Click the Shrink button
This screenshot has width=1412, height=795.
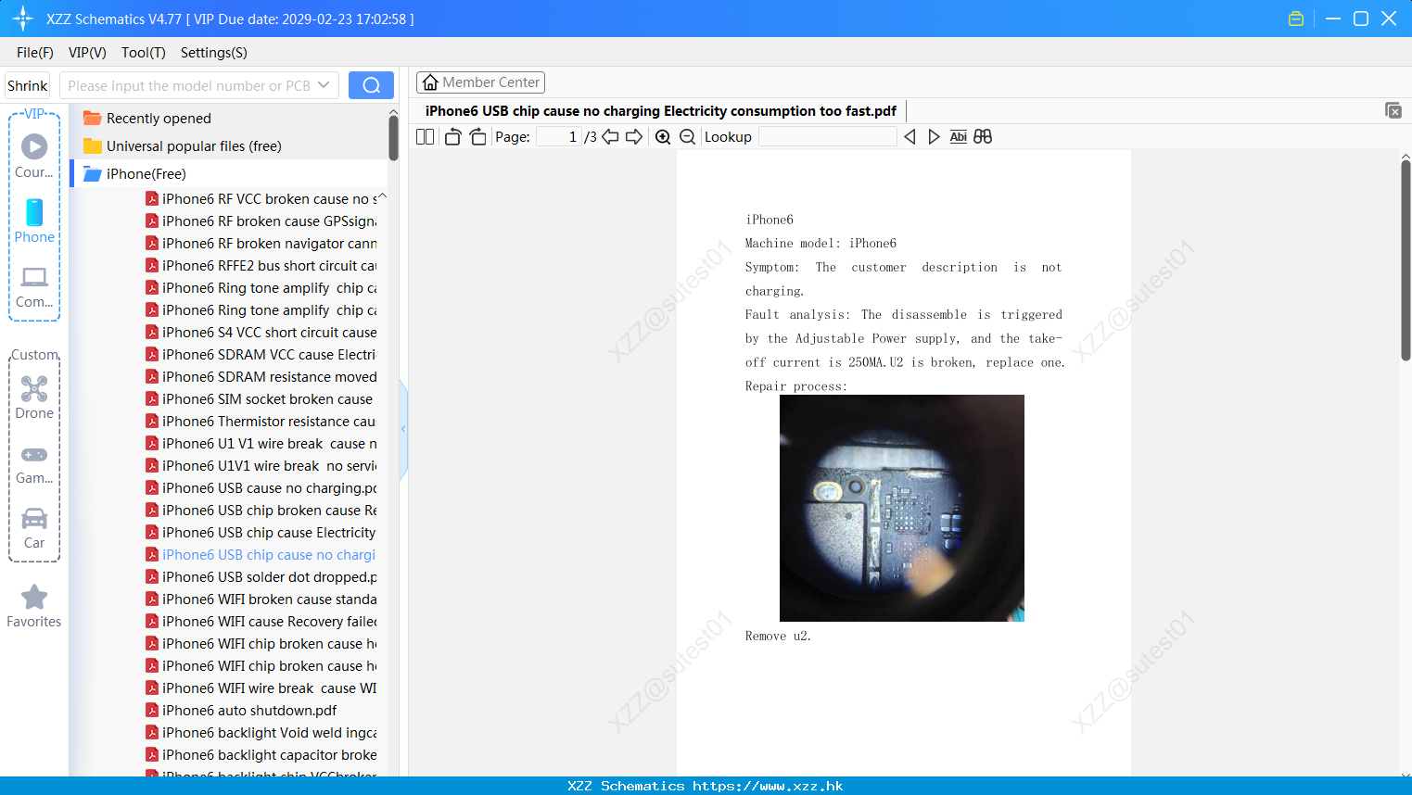28,85
